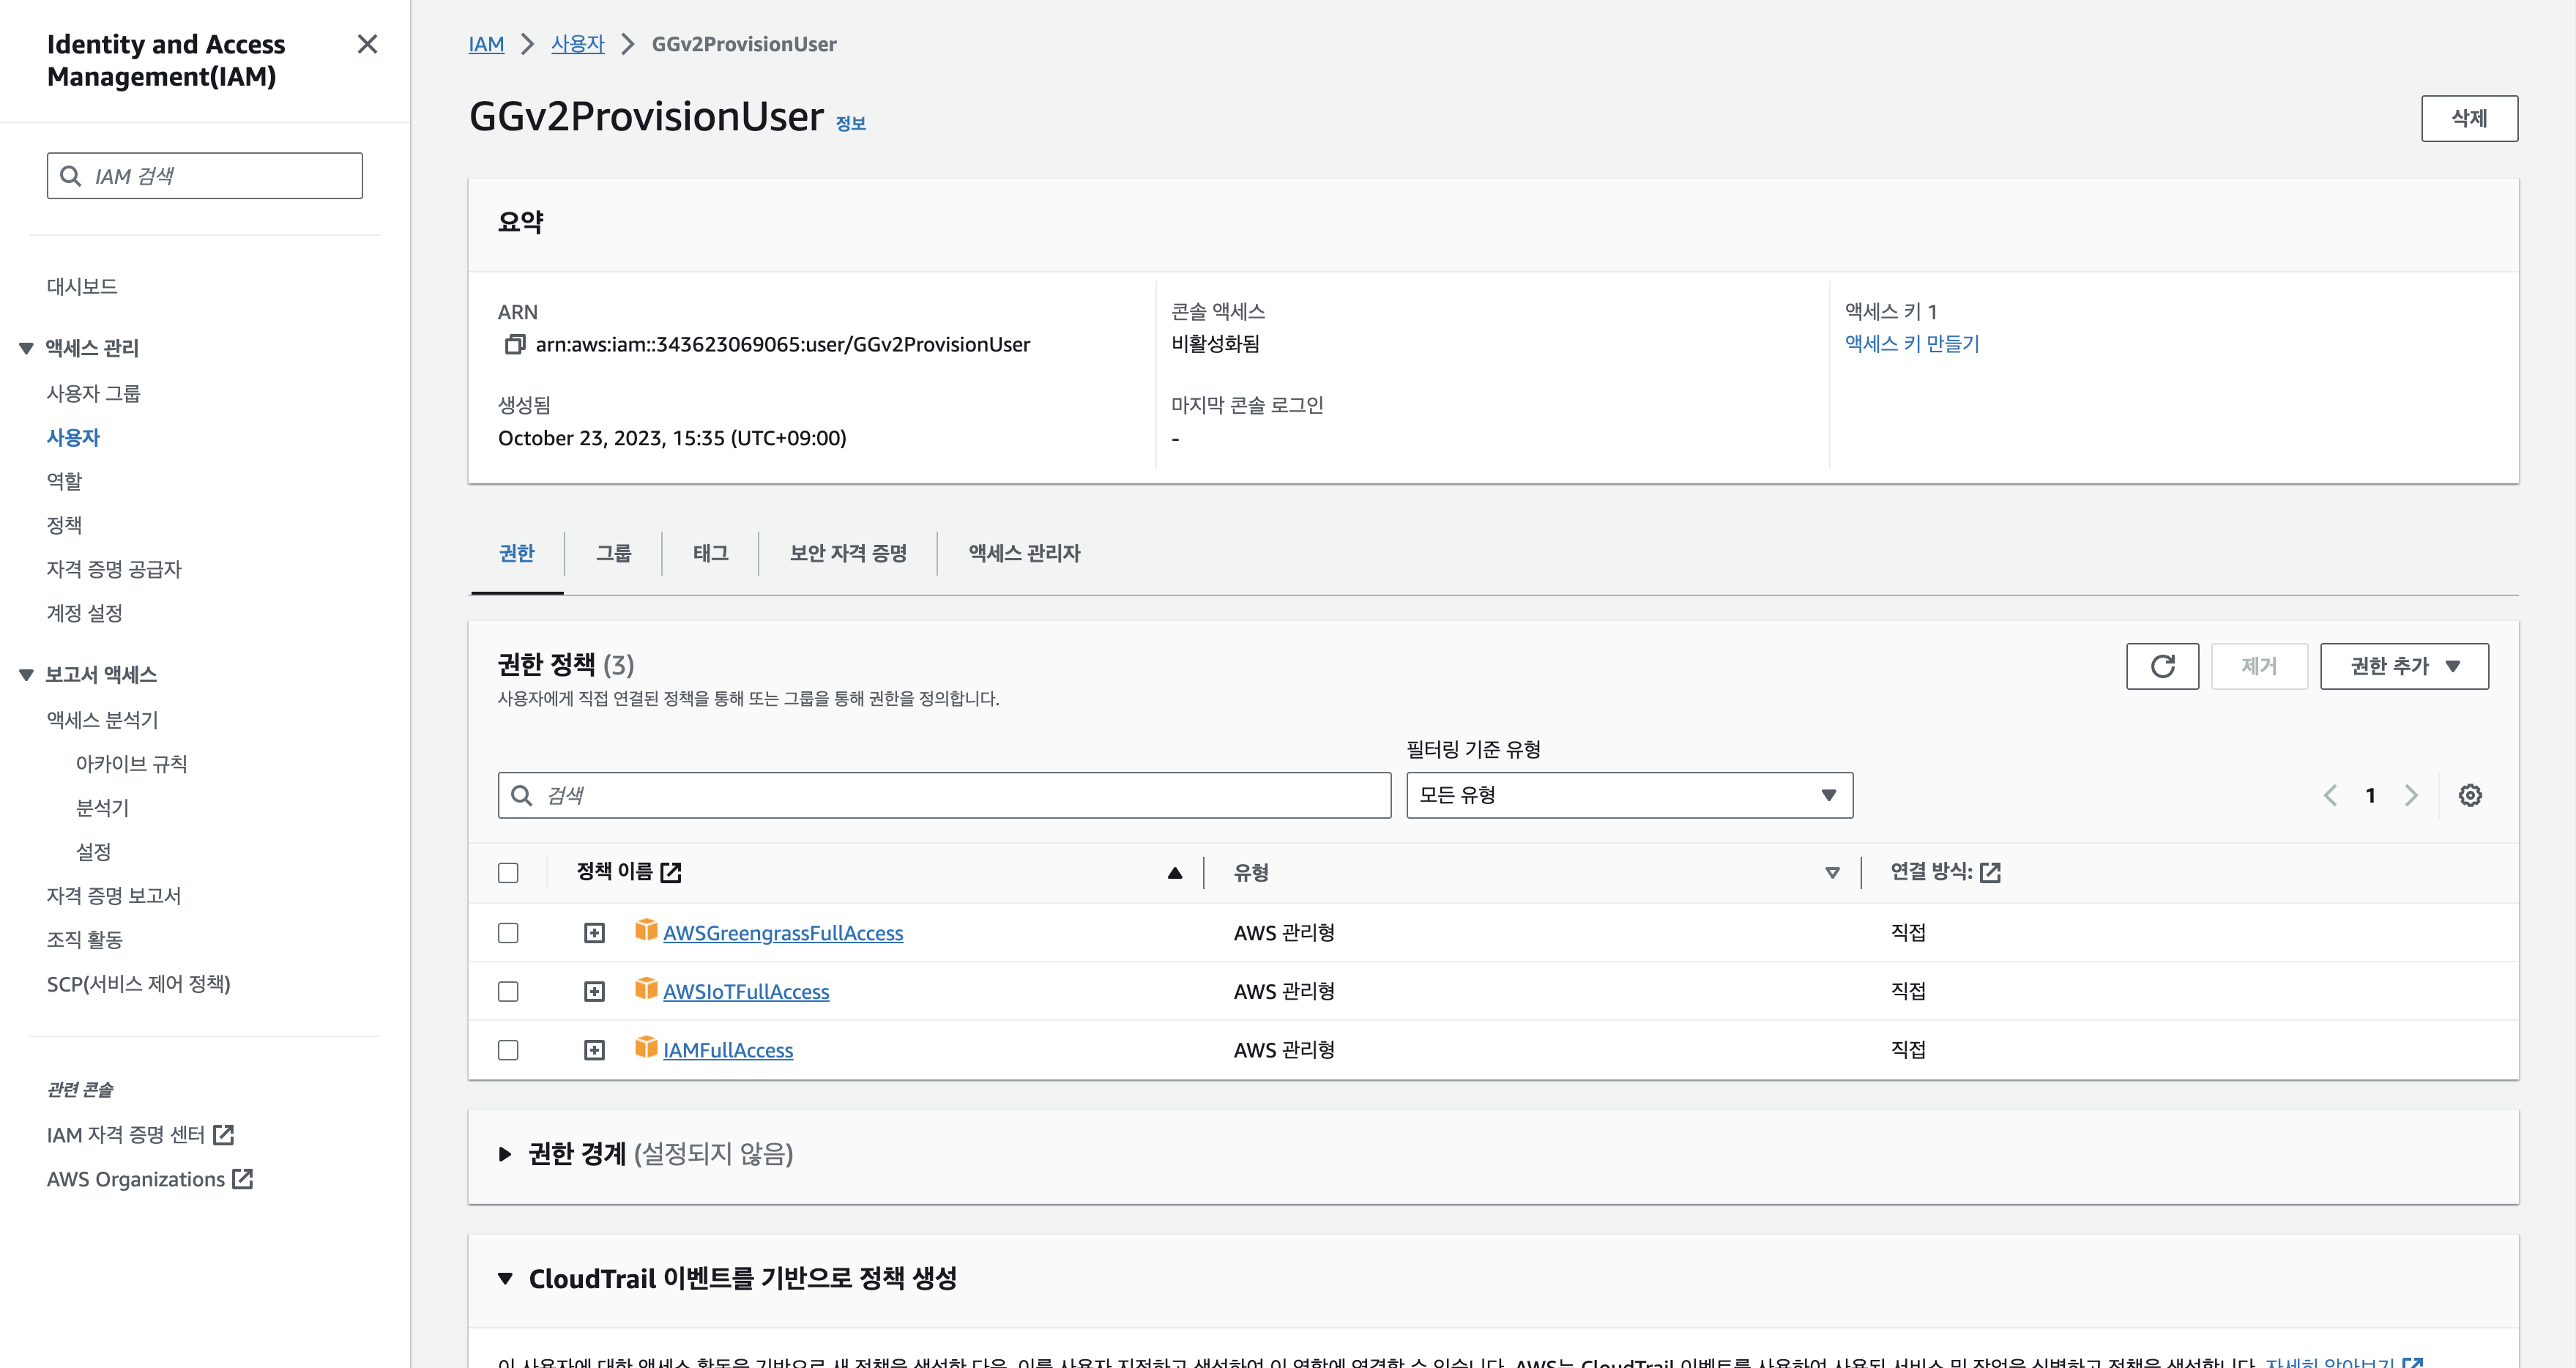2576x1368 pixels.
Task: Sort by 유형 column arrow
Action: coord(1832,873)
